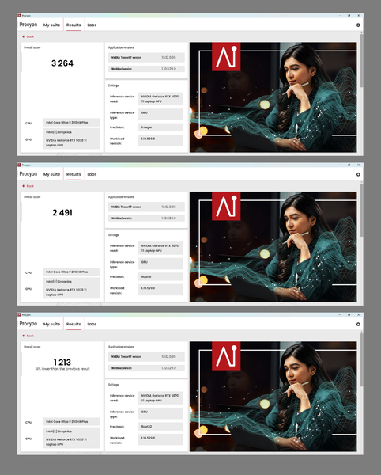Screen dimensions: 381x475
Task: Switch to Labs tab in the 2 491 window
Action: [92, 174]
